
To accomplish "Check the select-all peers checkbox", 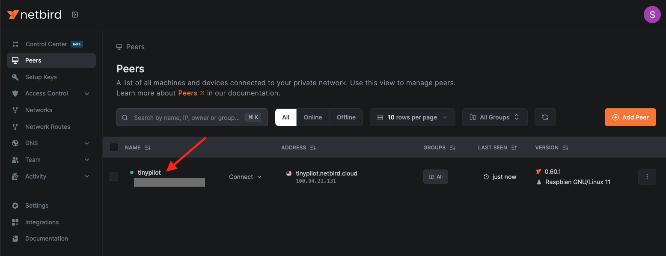I will pyautogui.click(x=114, y=147).
